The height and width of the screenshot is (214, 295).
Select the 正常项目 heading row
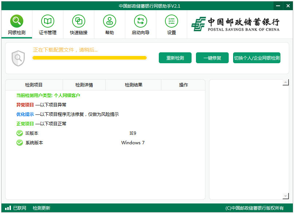click(x=42, y=124)
